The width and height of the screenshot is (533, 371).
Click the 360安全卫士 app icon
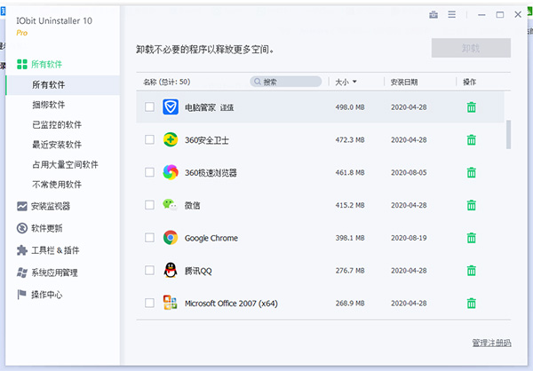point(171,139)
